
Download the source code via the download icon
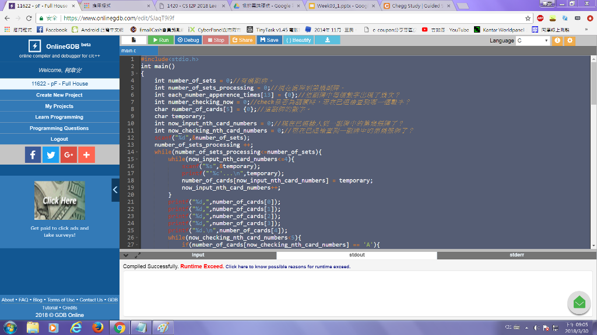329,40
